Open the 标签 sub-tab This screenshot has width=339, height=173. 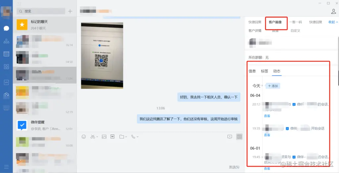pos(265,71)
